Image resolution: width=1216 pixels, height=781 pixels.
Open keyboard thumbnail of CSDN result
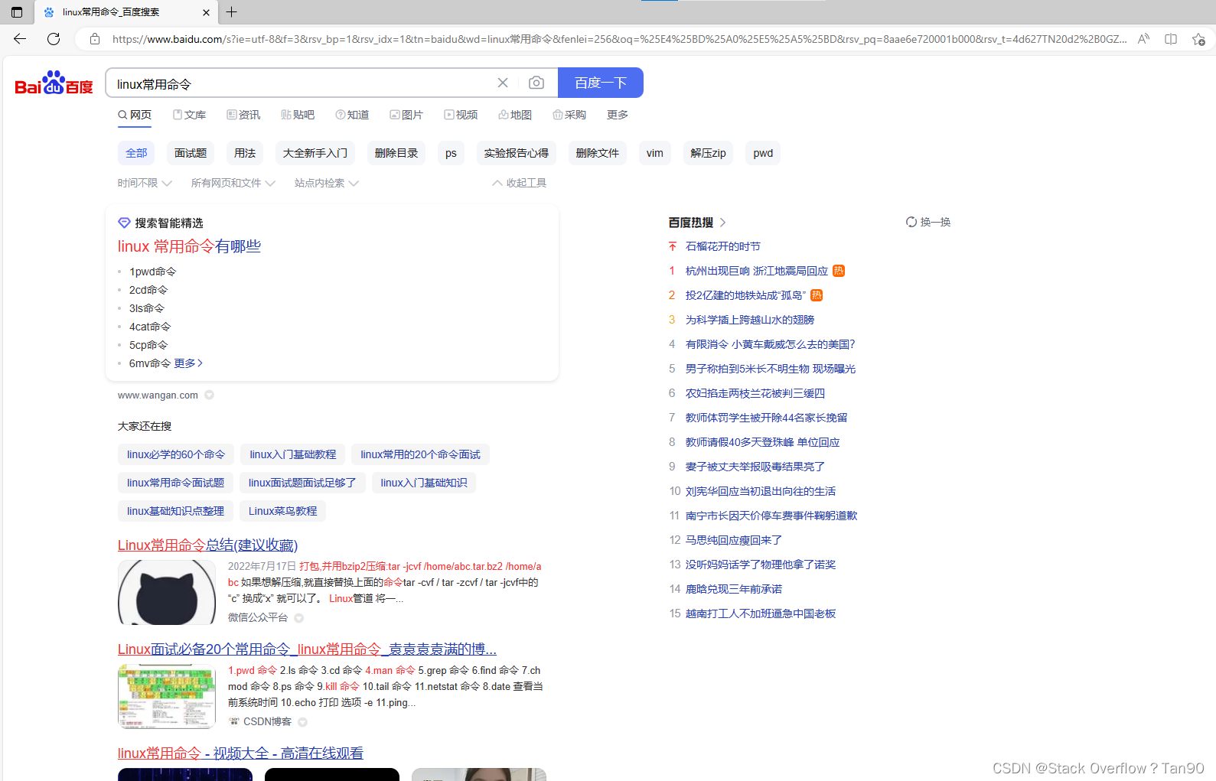point(167,696)
